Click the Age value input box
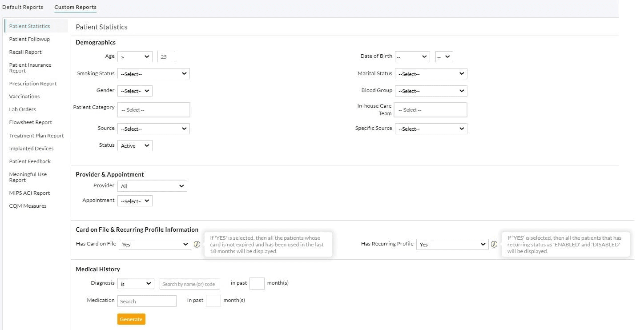The width and height of the screenshot is (636, 330). tap(166, 57)
